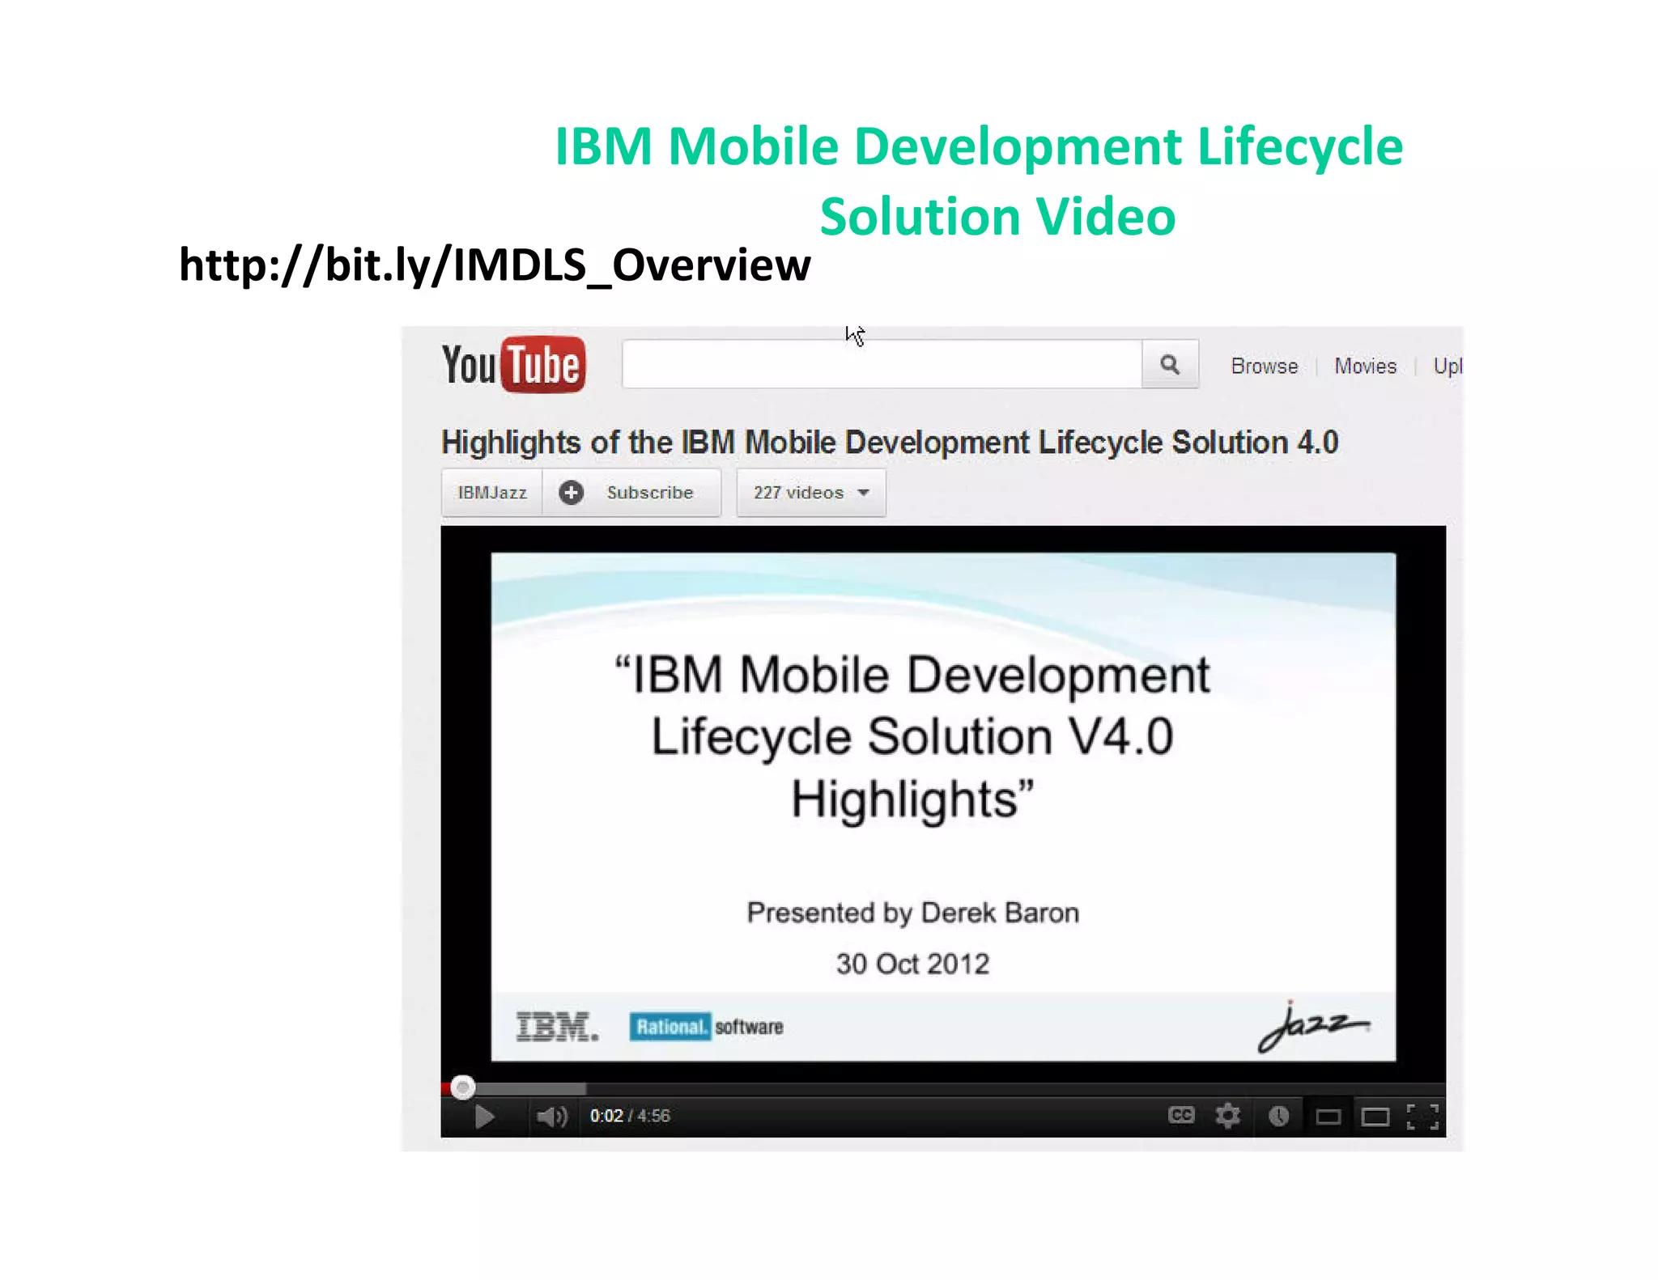Click the video frame showing title slide
This screenshot has width=1658, height=1280.
tap(943, 807)
